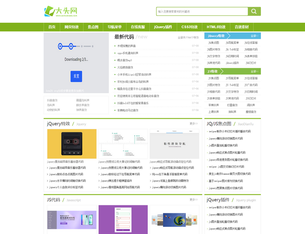Open the 上课铃声 category link
305x234 pixels.
pyautogui.click(x=213, y=112)
